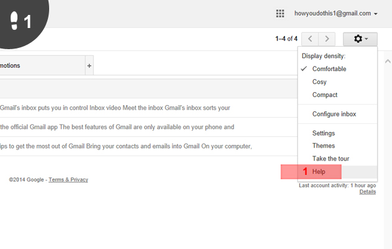The width and height of the screenshot is (392, 249).
Task: Choose Configure inbox from the menu
Action: click(x=337, y=115)
